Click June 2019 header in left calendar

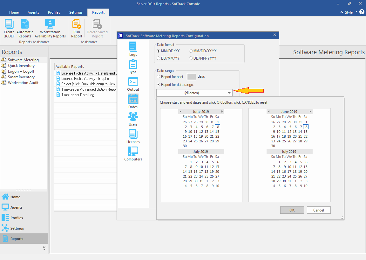[201, 112]
